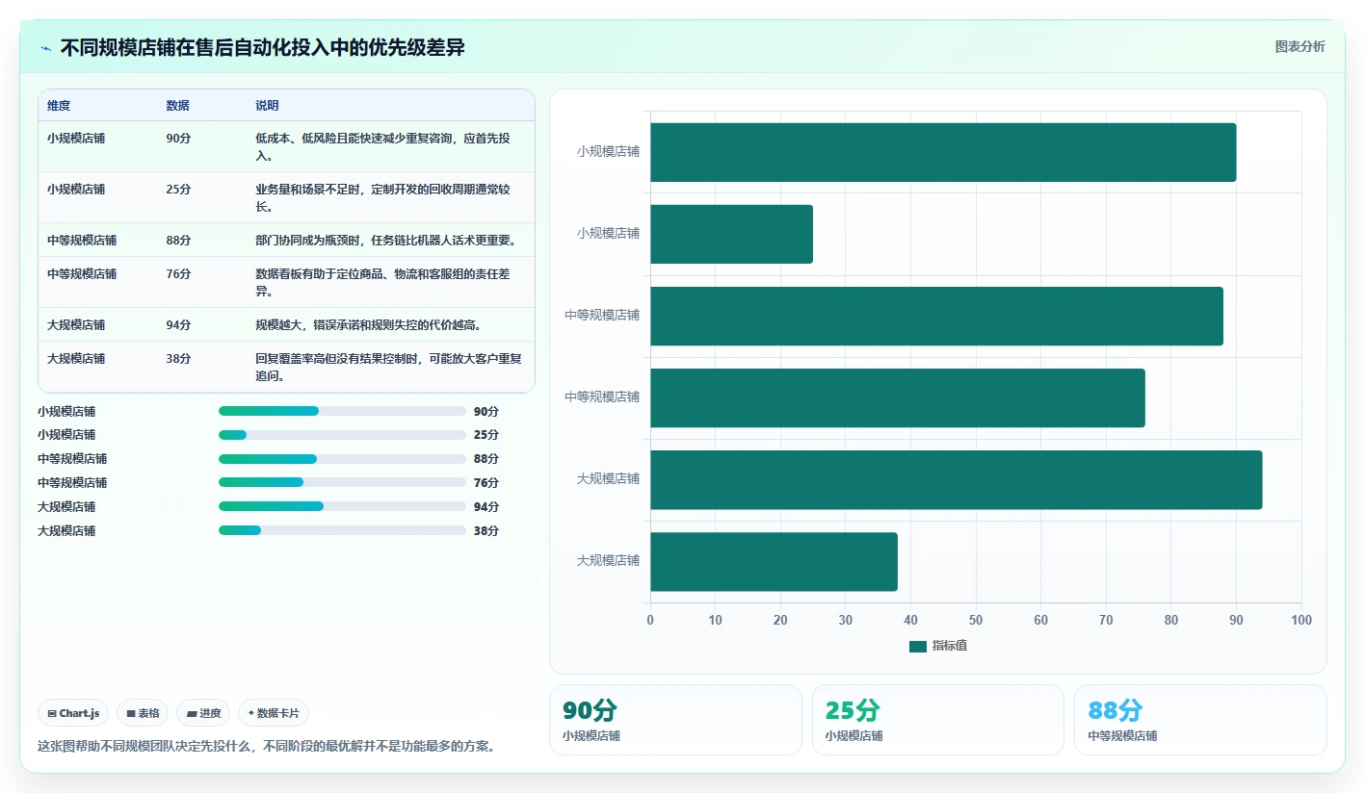Click the lightning icon beside the page title
Image resolution: width=1365 pixels, height=793 pixels.
pos(46,48)
